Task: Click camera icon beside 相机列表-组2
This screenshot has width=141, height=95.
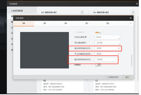Action: point(94,12)
